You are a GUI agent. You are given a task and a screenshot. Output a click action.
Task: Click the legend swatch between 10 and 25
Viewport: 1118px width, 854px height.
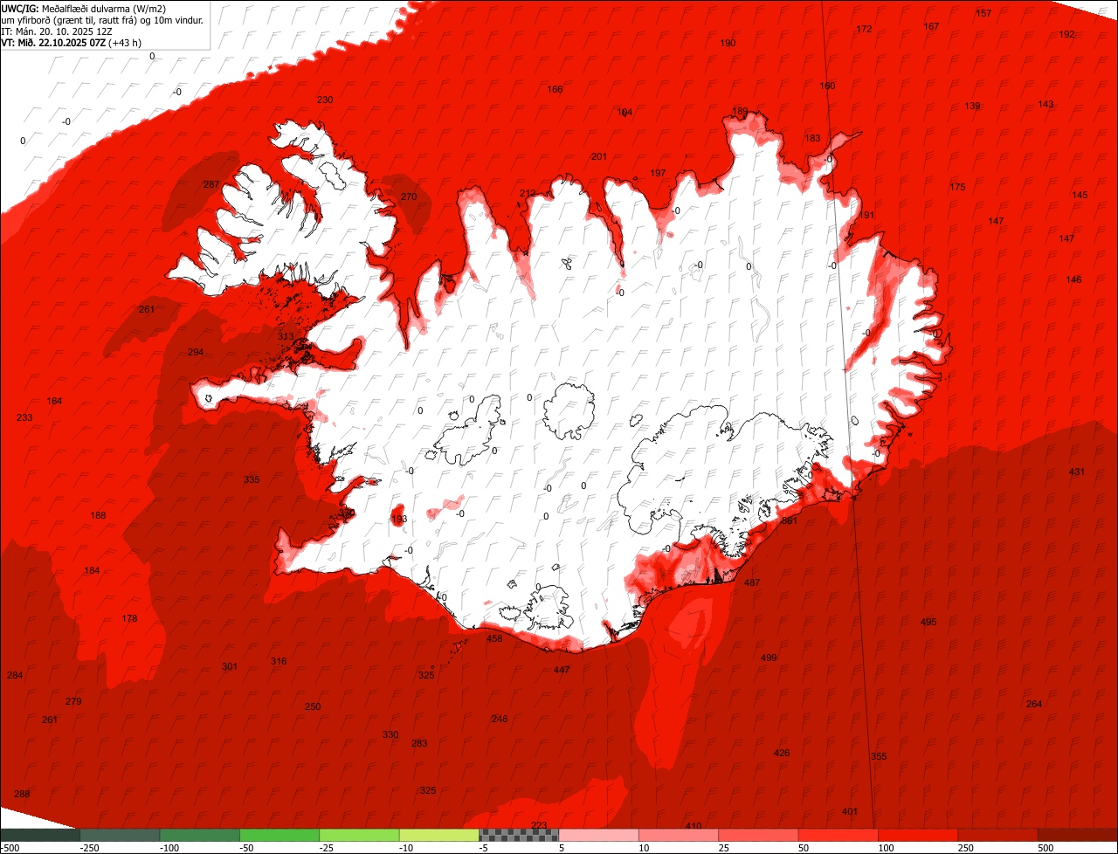679,835
